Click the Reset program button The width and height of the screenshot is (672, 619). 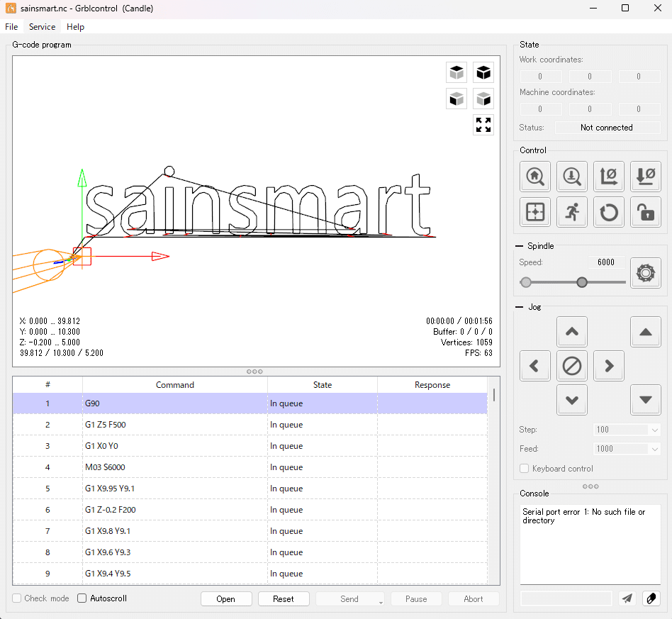click(284, 599)
